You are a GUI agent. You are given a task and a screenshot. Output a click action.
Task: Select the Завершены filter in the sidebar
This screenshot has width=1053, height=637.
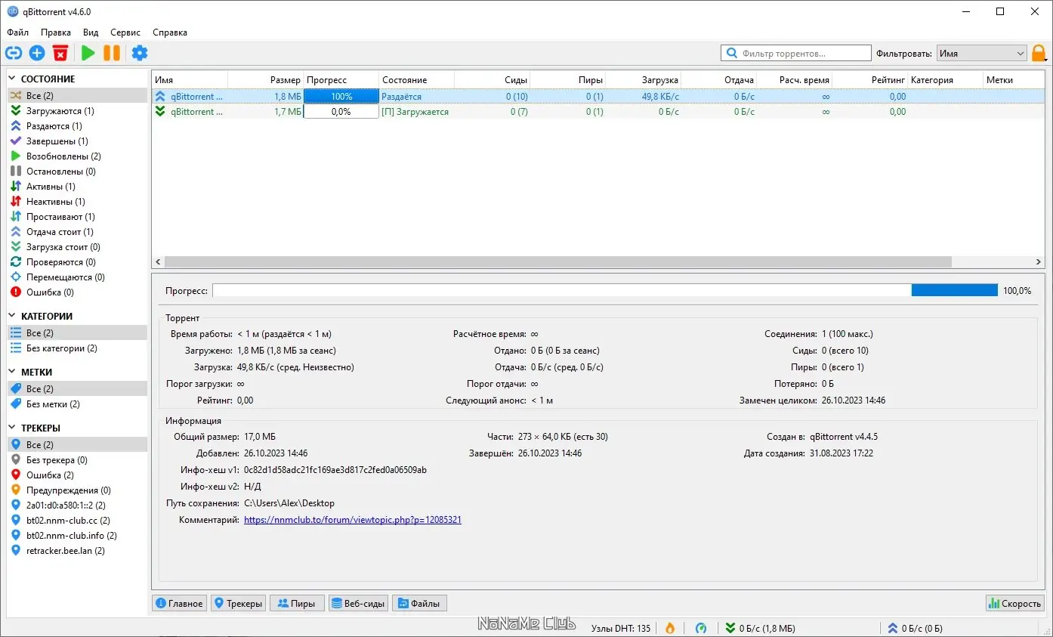[x=59, y=141]
